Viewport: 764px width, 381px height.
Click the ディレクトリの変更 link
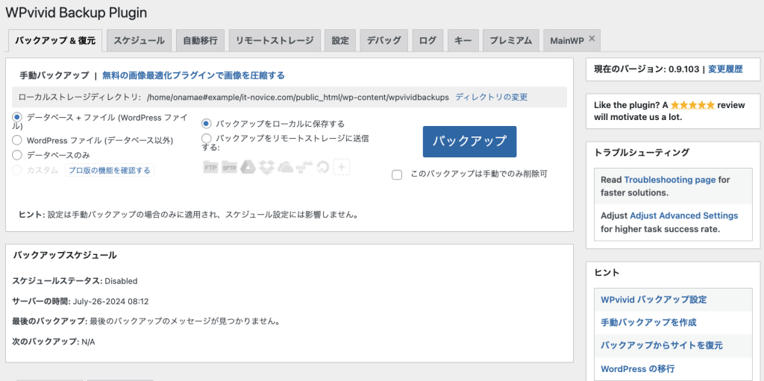[x=492, y=97]
